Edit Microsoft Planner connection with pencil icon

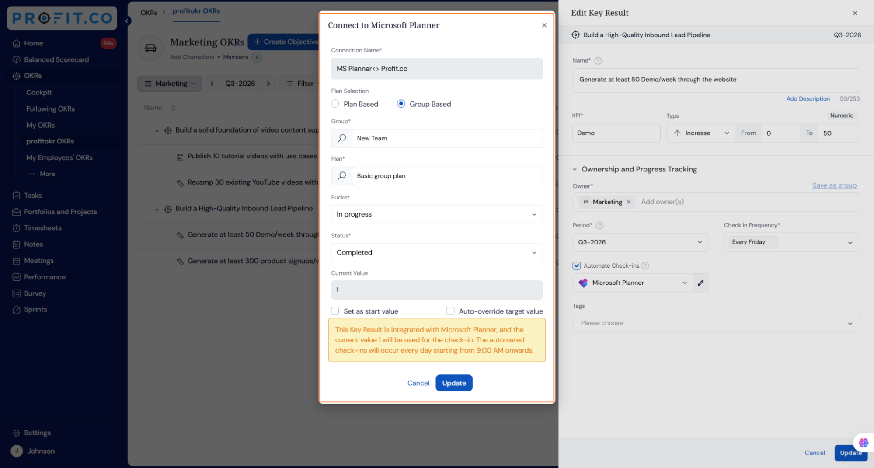point(700,283)
